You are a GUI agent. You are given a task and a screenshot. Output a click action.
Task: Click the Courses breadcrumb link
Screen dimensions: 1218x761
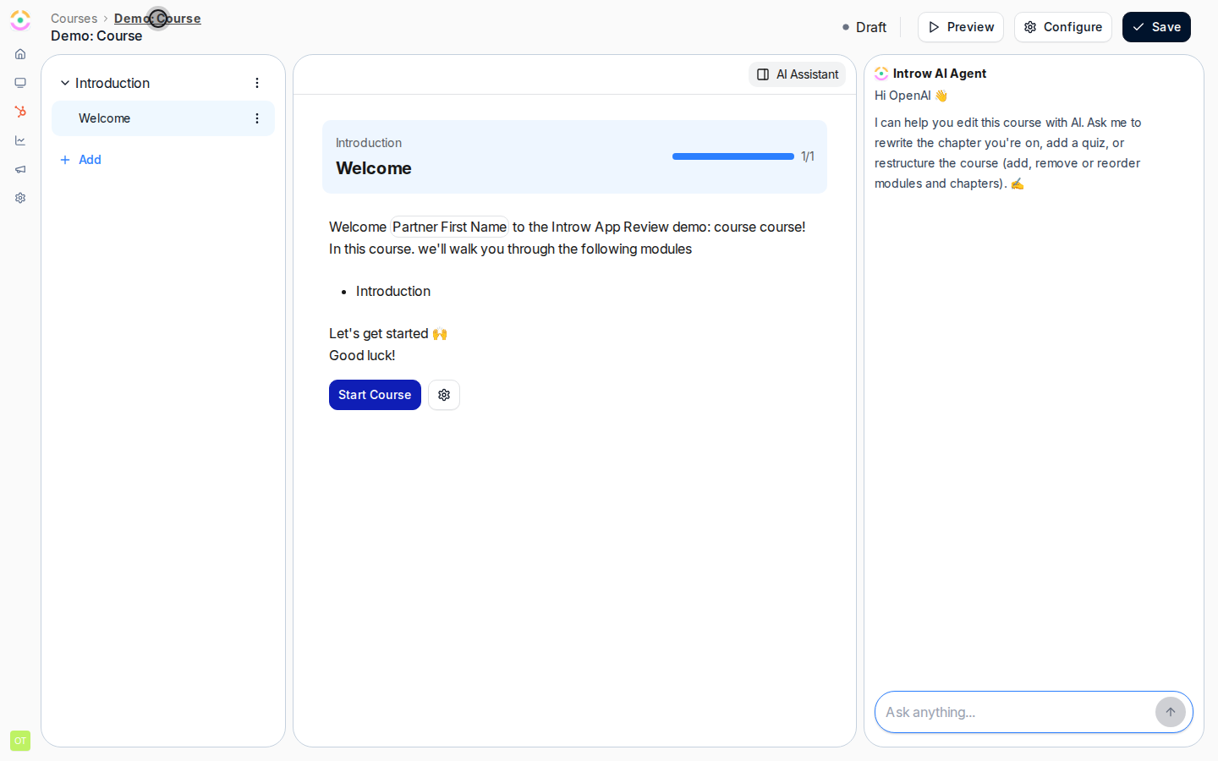(74, 19)
